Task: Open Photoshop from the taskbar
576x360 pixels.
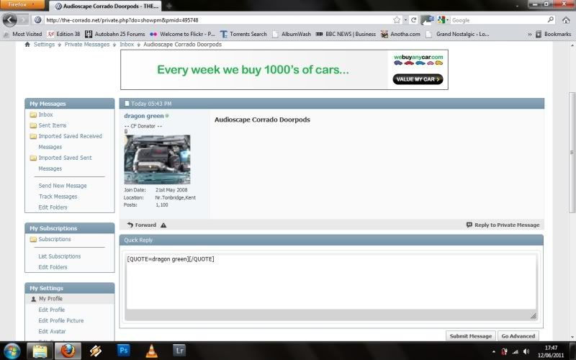Action: tap(123, 351)
